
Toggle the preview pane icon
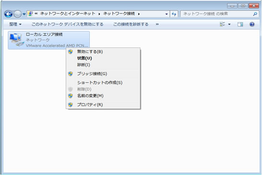(240, 24)
